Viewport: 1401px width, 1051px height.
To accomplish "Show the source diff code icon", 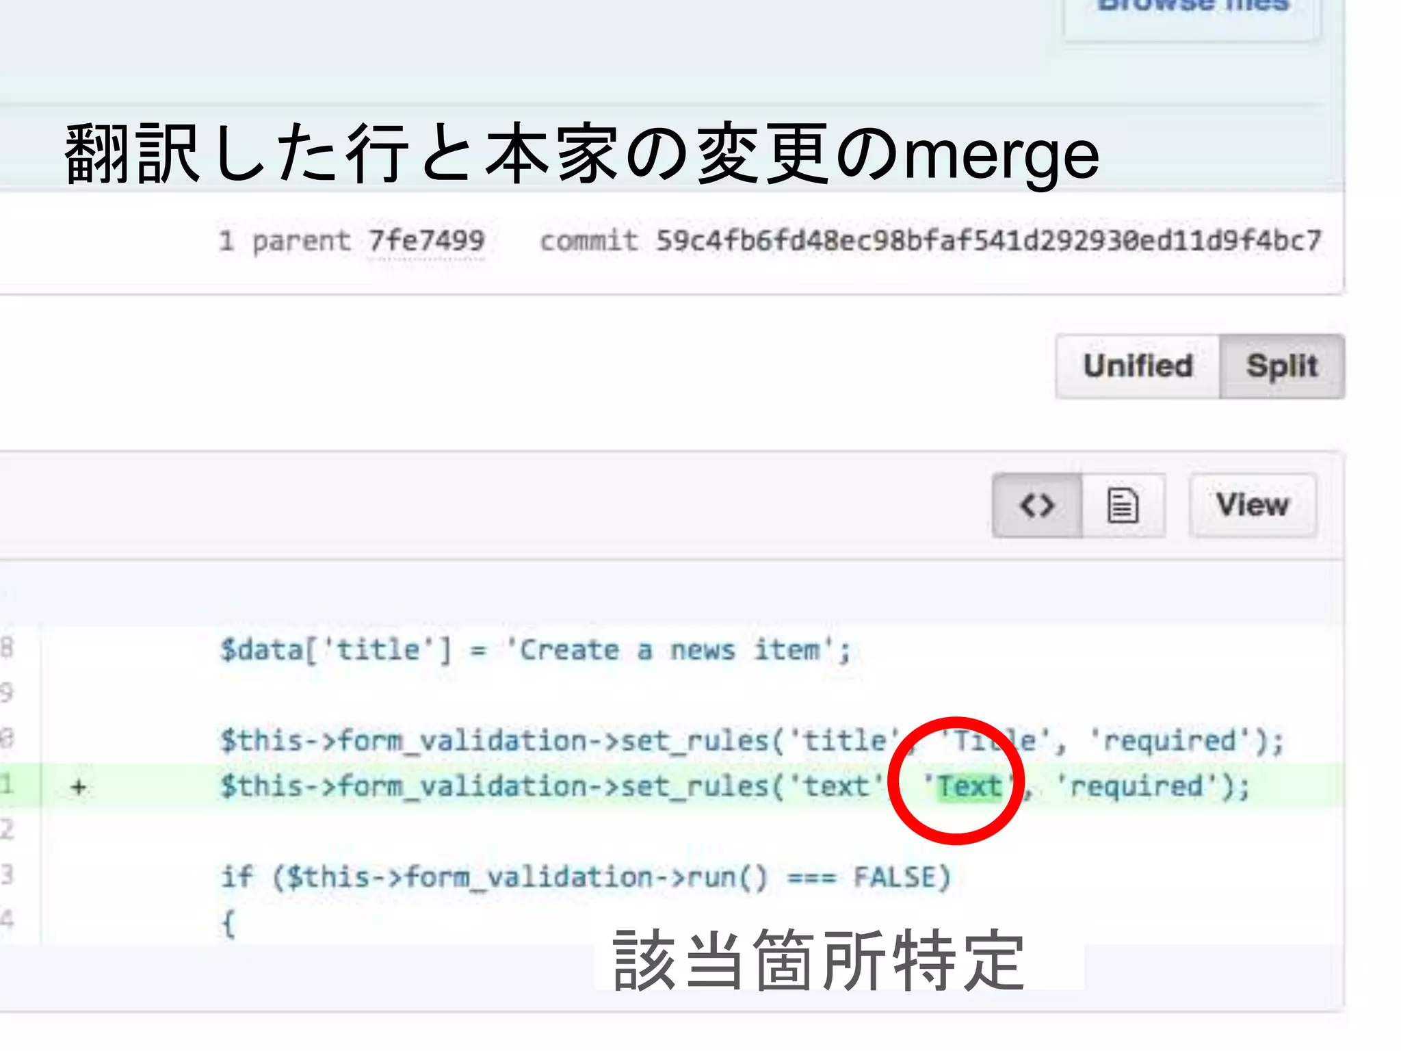I will (x=1037, y=506).
